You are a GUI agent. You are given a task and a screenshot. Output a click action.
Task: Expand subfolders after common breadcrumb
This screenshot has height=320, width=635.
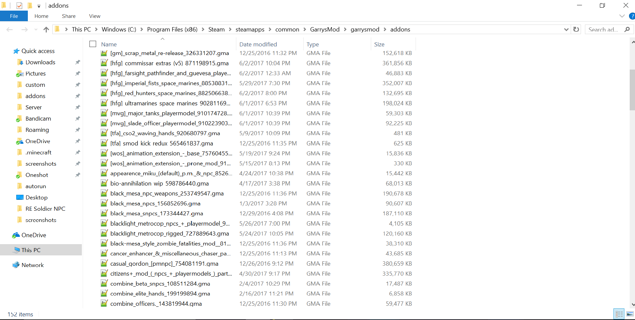click(x=305, y=29)
